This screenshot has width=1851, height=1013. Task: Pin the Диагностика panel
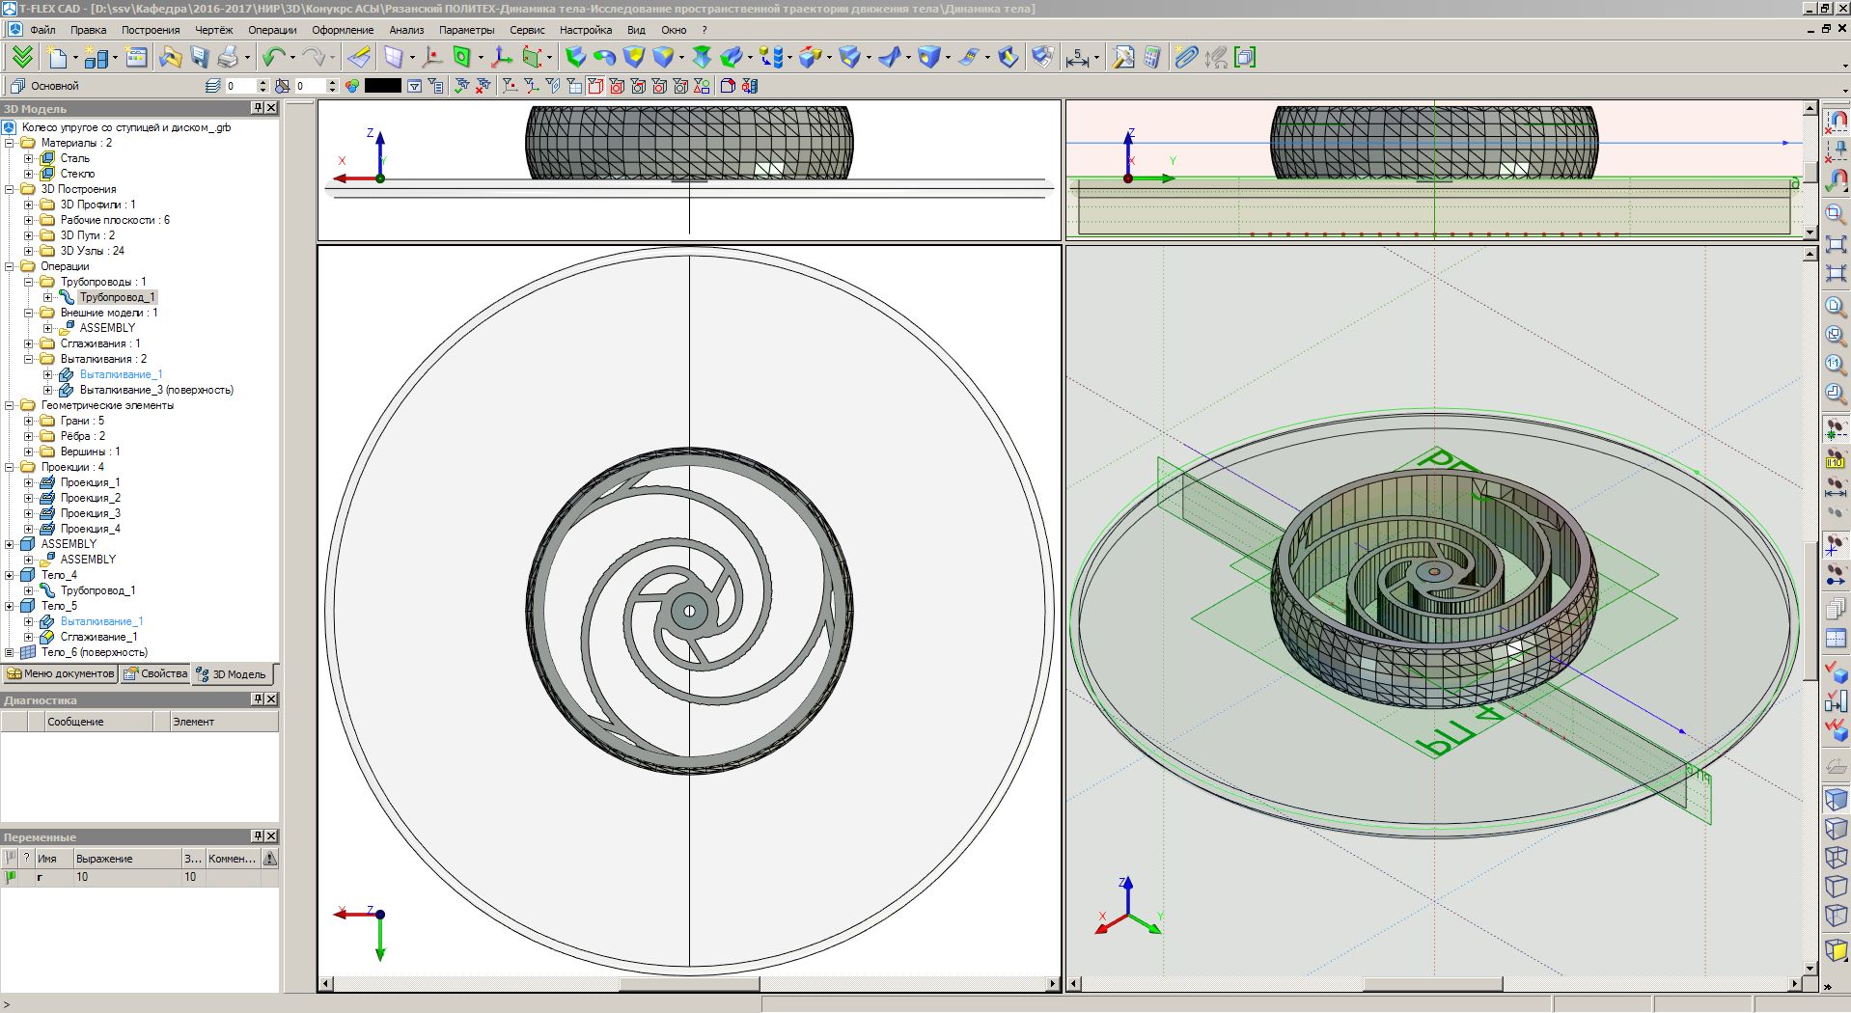[258, 699]
